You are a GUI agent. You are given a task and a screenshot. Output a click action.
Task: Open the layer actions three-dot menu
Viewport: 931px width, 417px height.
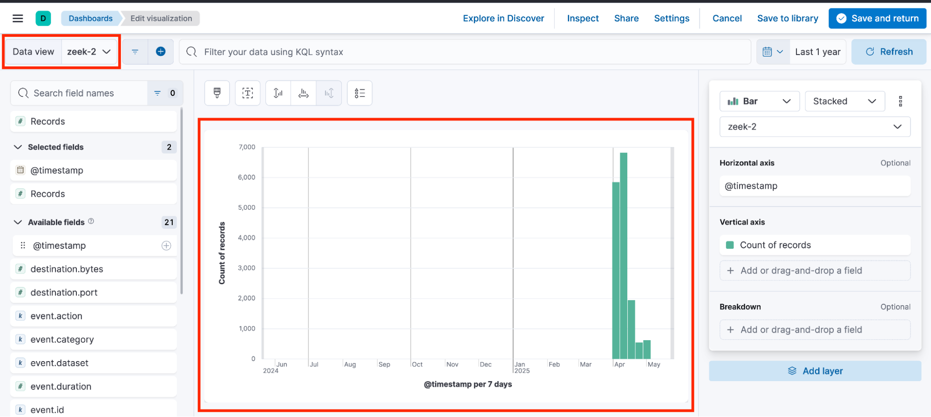coord(900,101)
